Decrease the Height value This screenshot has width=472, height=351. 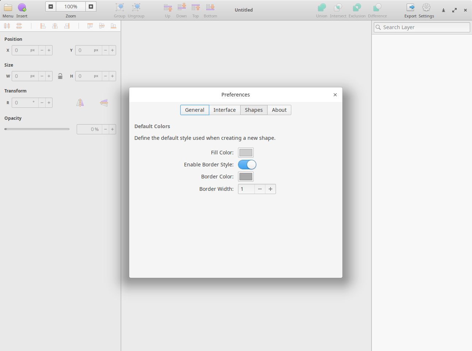click(x=105, y=76)
